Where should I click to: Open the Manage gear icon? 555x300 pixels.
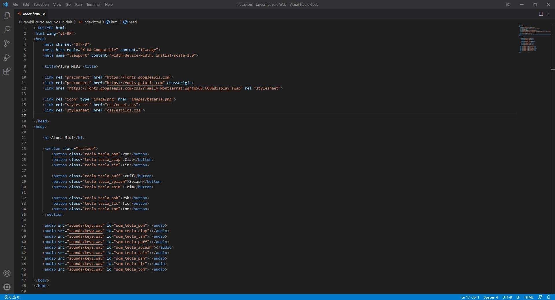coord(7,287)
